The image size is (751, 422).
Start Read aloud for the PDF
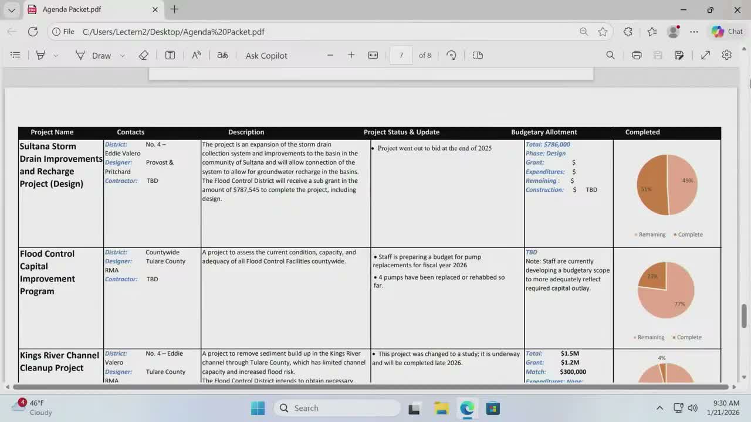coord(197,55)
